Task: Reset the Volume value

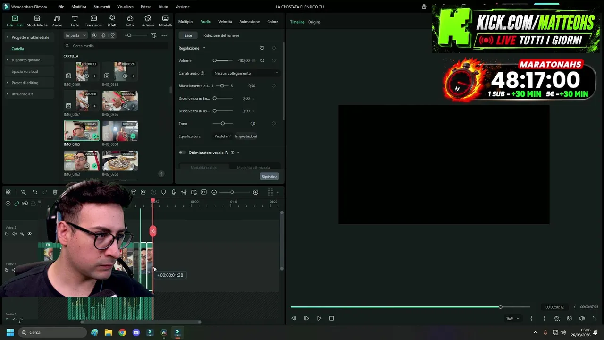Action: point(262,60)
